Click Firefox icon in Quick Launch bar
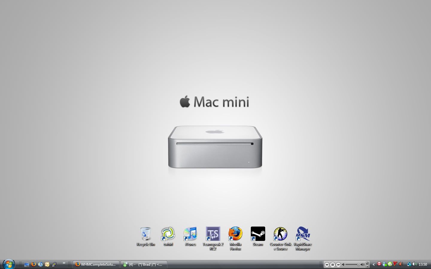 [x=34, y=265]
